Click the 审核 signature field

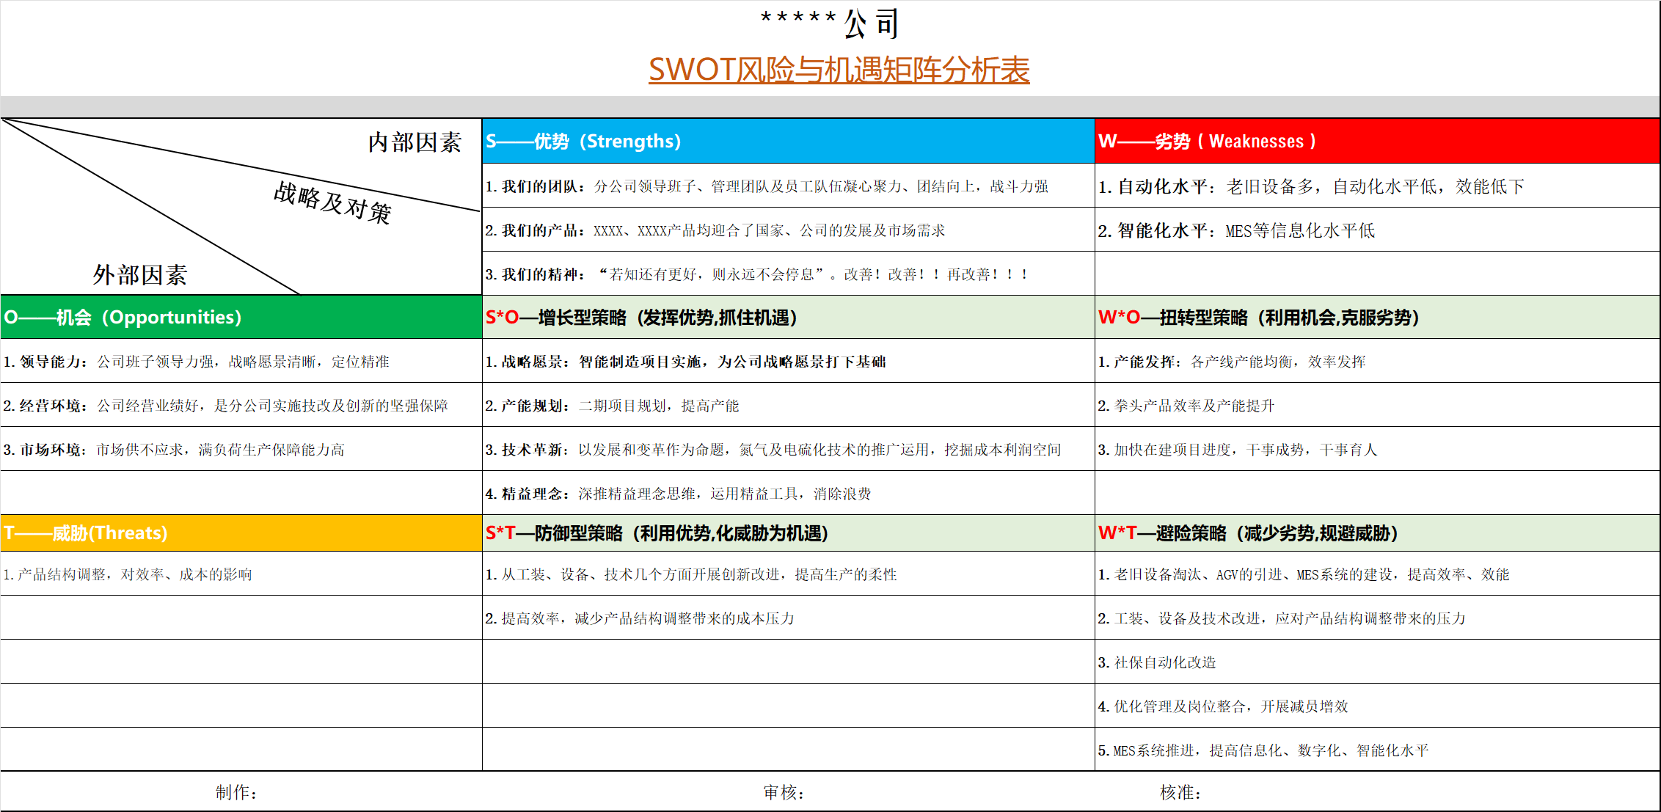tap(784, 792)
